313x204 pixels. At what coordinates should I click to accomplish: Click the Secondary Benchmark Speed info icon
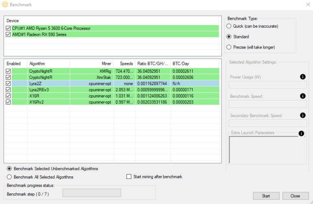pyautogui.click(x=302, y=115)
